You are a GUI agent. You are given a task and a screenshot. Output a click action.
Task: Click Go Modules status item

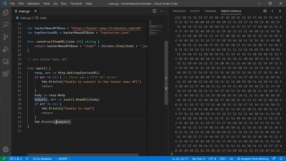point(42,159)
